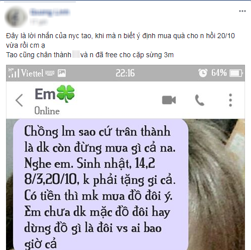This screenshot has height=250, width=251.
Task: Start a voice call with Em
Action: 199,100
